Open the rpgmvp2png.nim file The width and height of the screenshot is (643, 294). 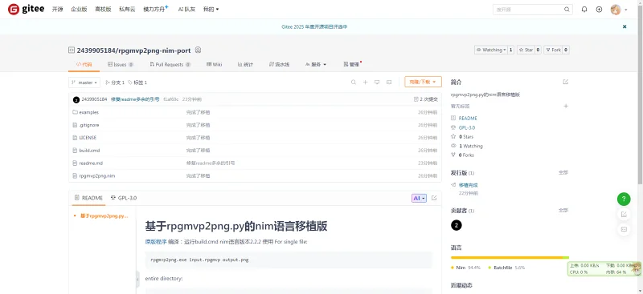coord(96,175)
